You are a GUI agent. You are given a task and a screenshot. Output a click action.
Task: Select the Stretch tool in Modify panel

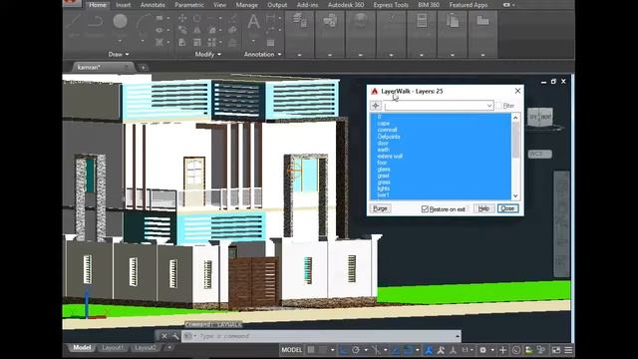[182, 42]
